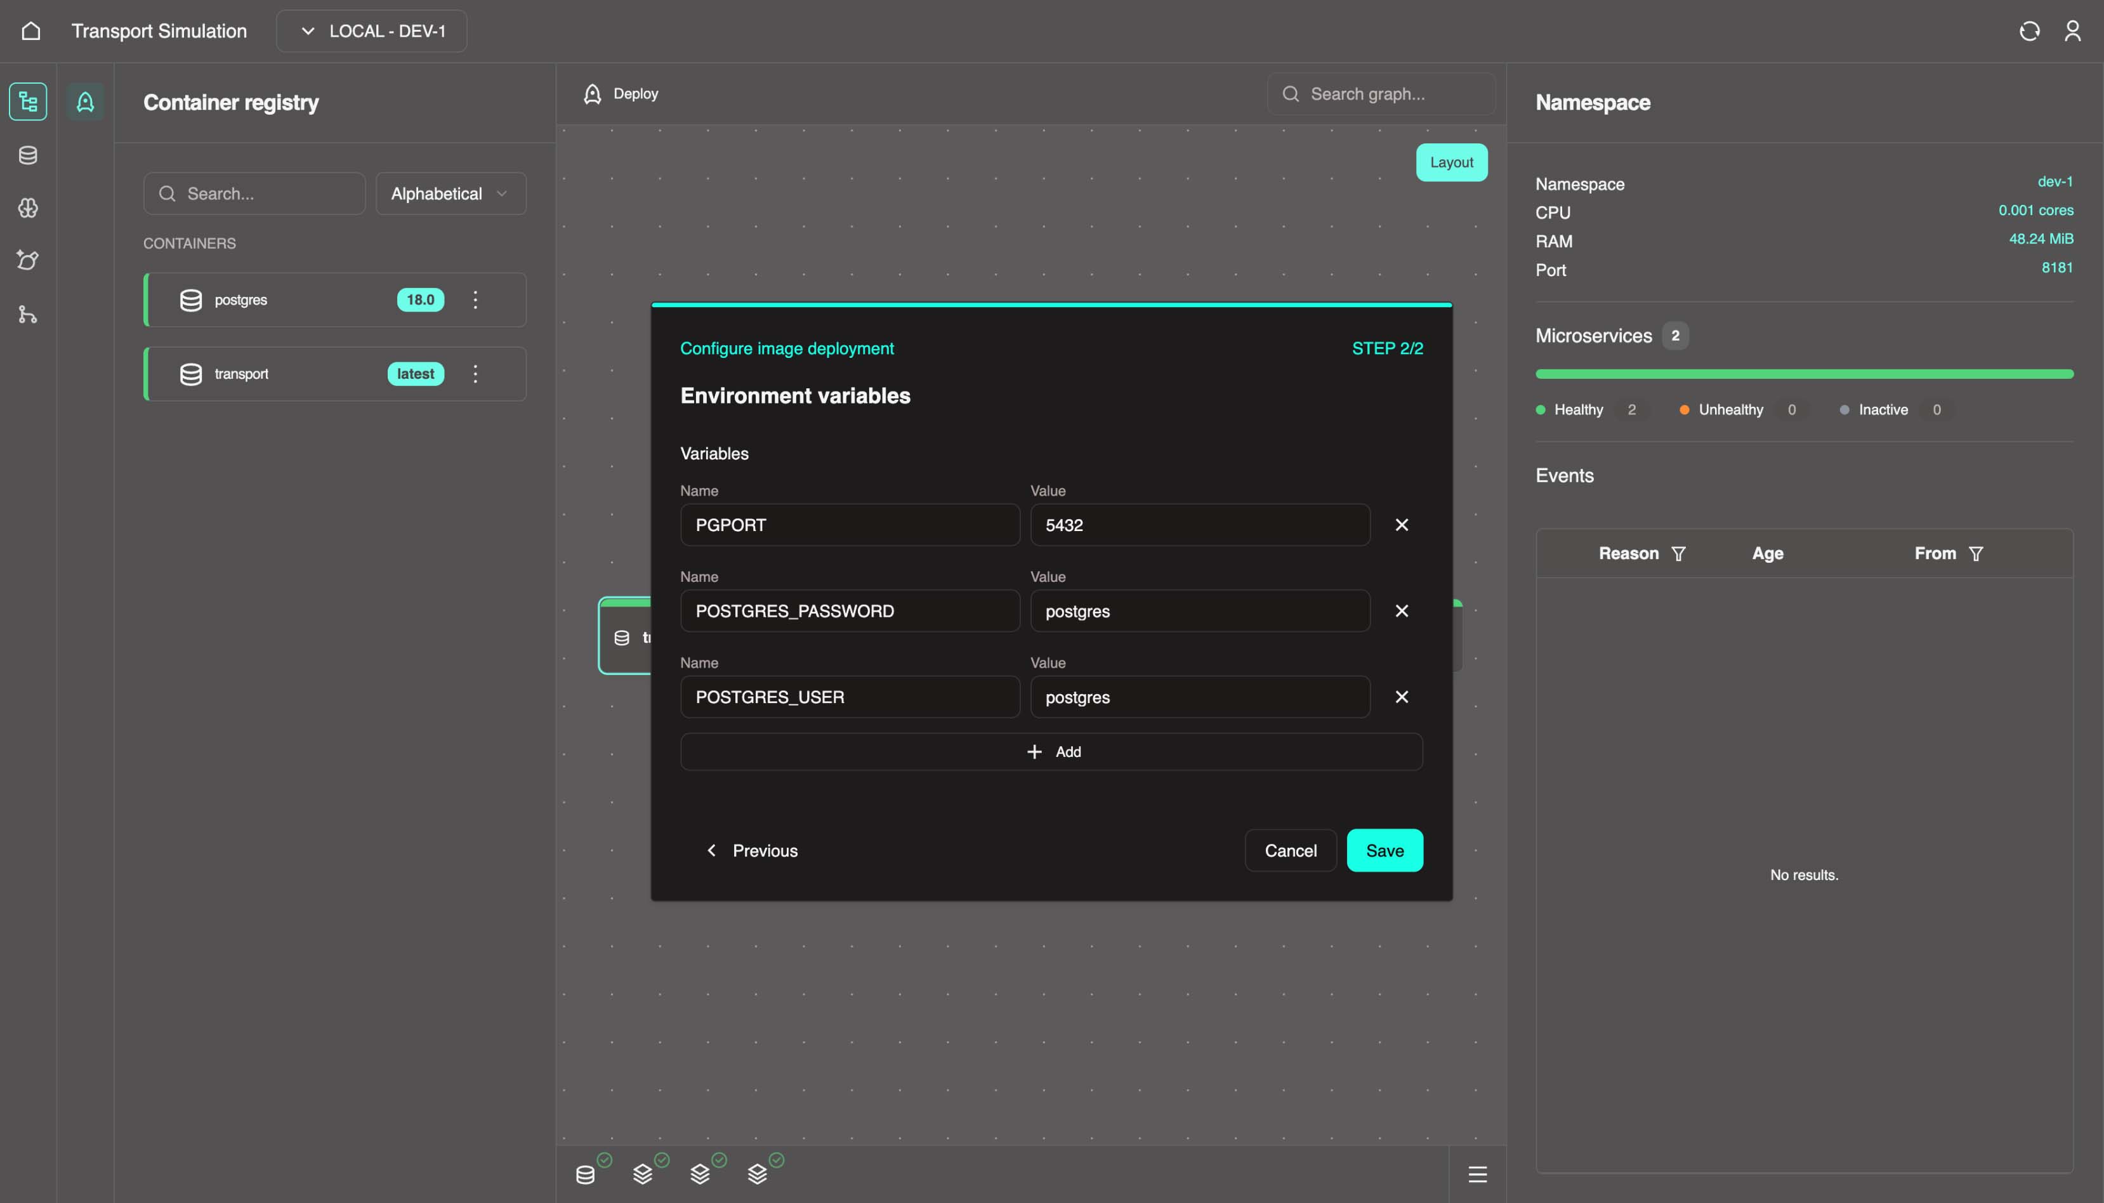The height and width of the screenshot is (1203, 2104).
Task: Open the flask experiment sidebar icon
Action: click(28, 260)
